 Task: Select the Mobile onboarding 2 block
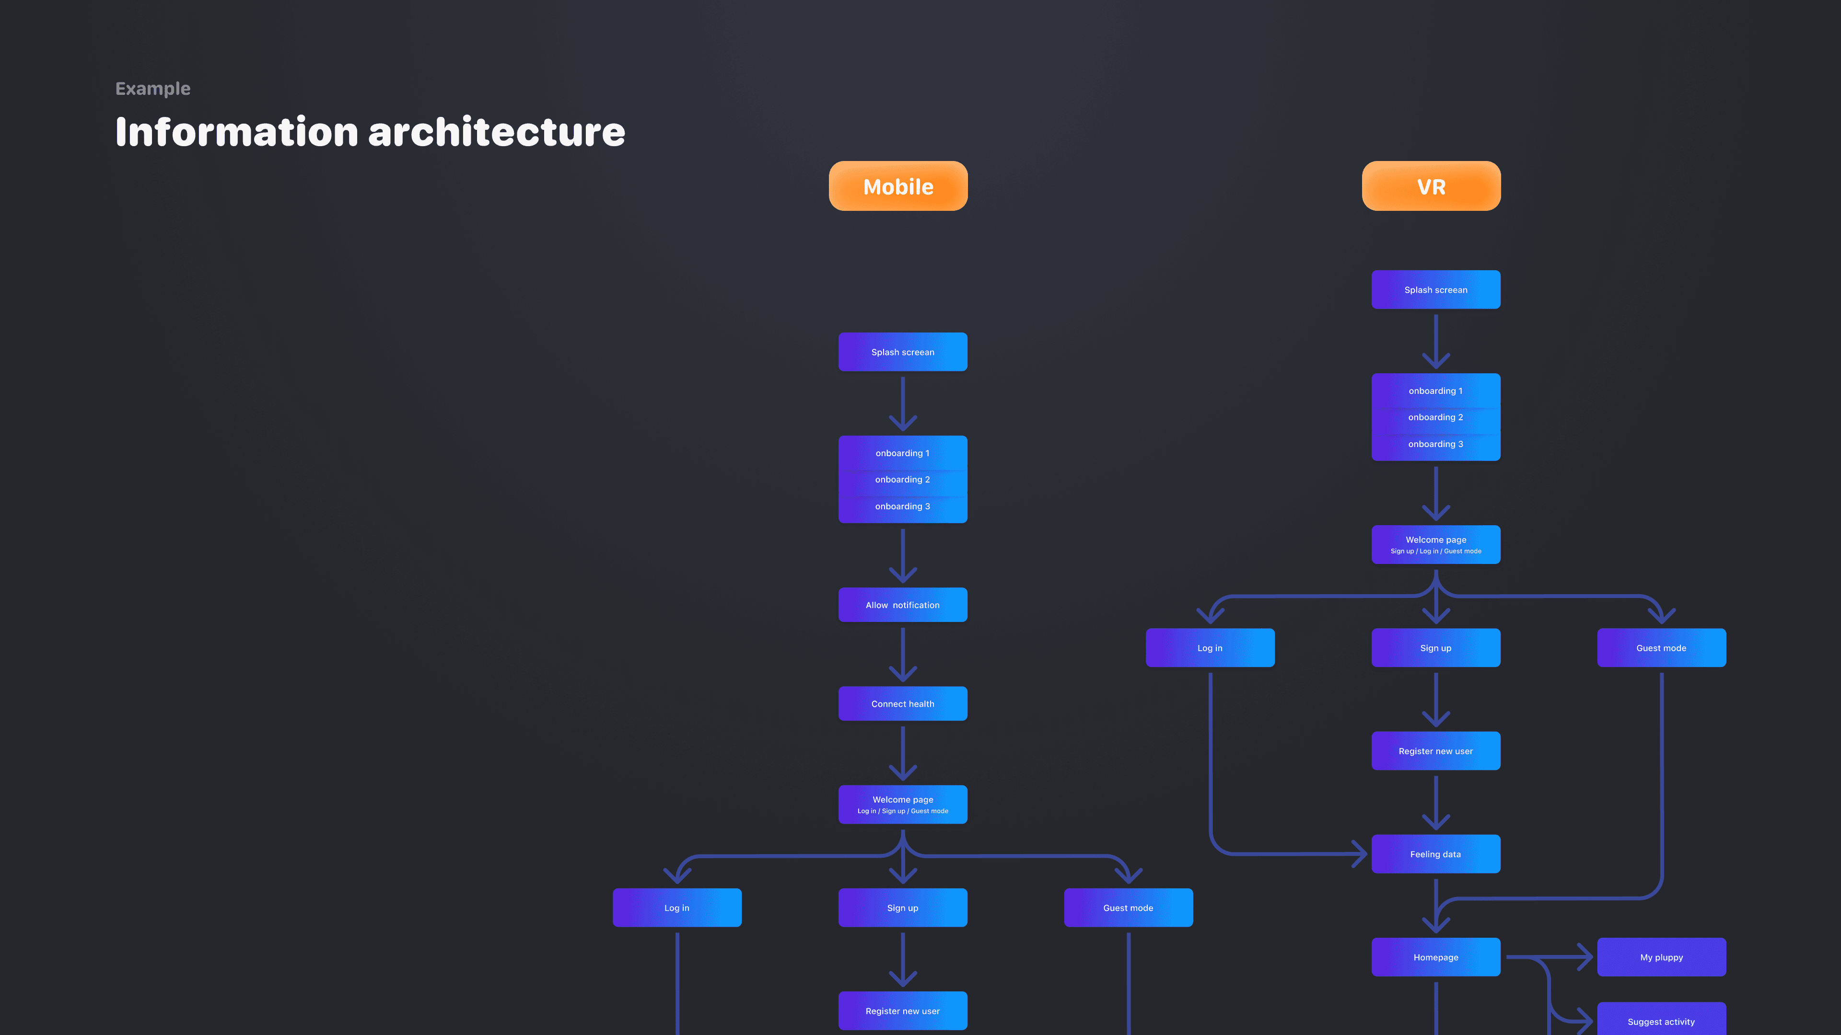pyautogui.click(x=903, y=480)
